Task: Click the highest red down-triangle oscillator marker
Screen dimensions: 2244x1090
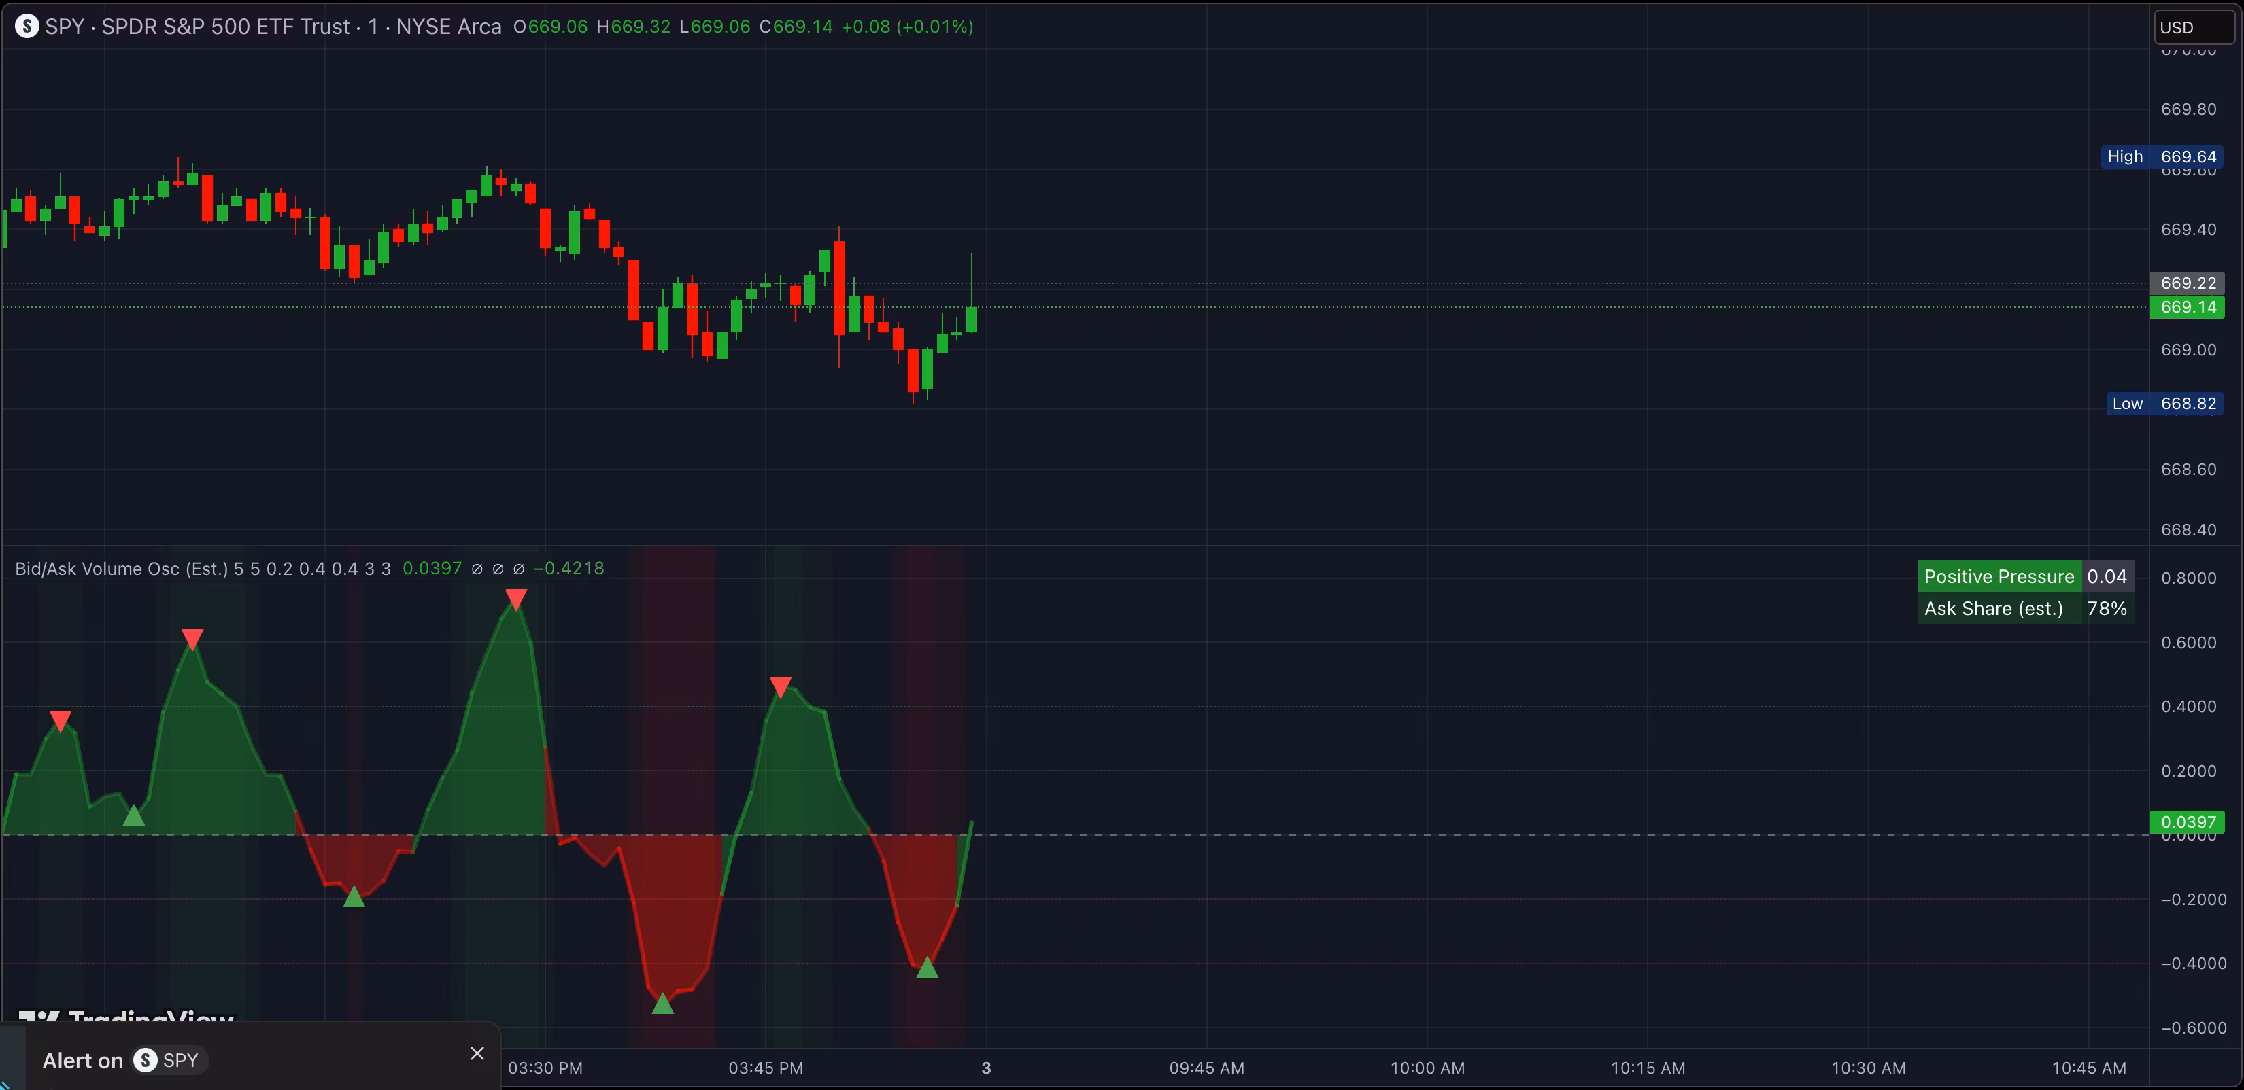Action: coord(515,600)
